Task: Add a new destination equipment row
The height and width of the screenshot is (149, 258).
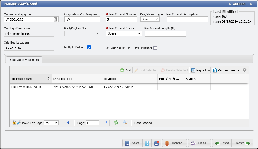Action: 125,70
